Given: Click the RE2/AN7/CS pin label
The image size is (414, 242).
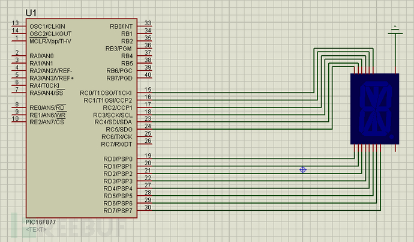Looking at the screenshot, I should point(47,122).
